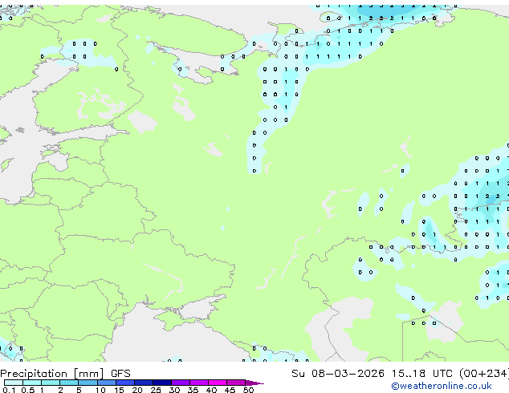Image resolution: width=509 pixels, height=393 pixels.
Task: Select the 20–25 mm dark blue swatch
Action: 144,383
